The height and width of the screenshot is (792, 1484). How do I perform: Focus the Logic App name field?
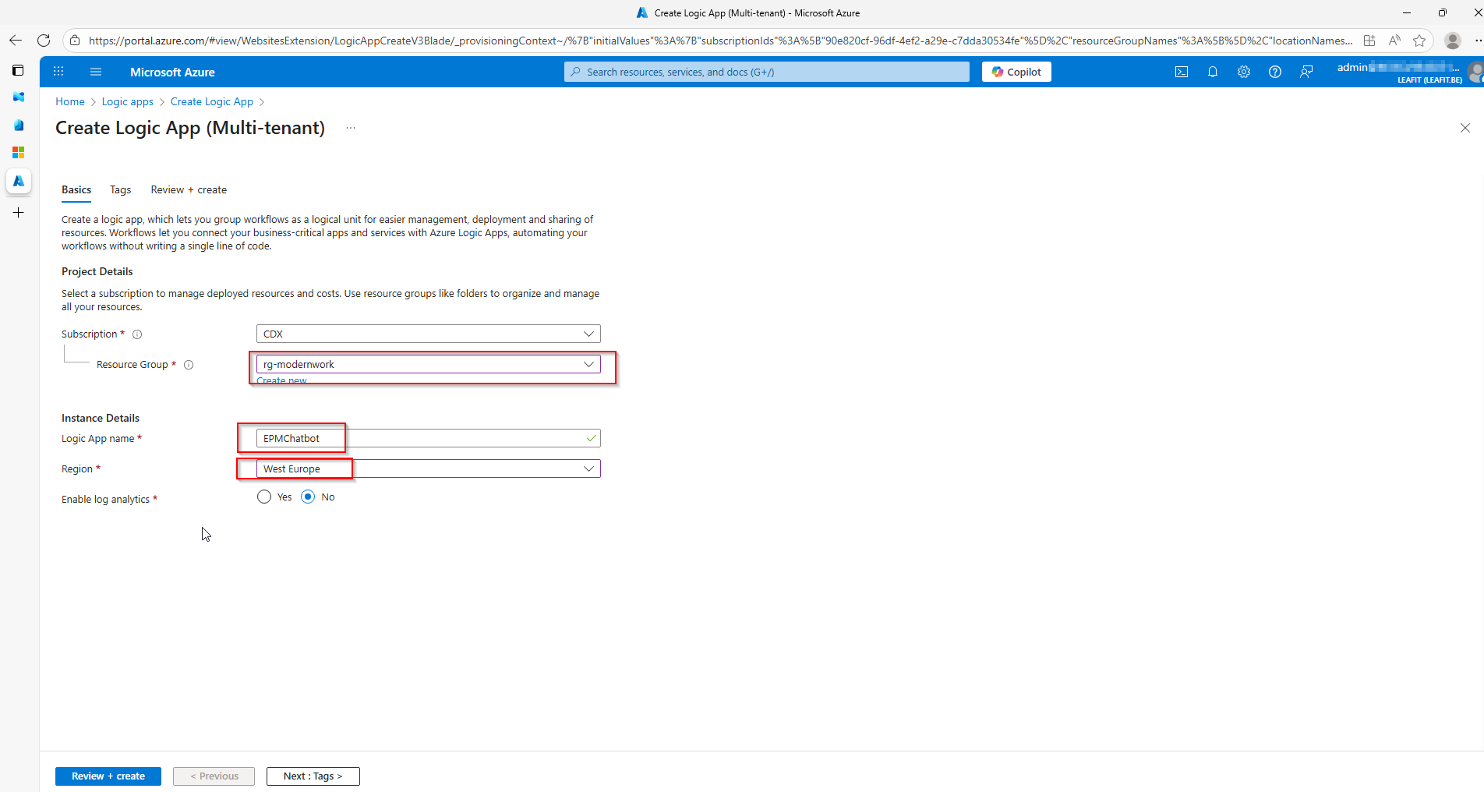tap(429, 438)
